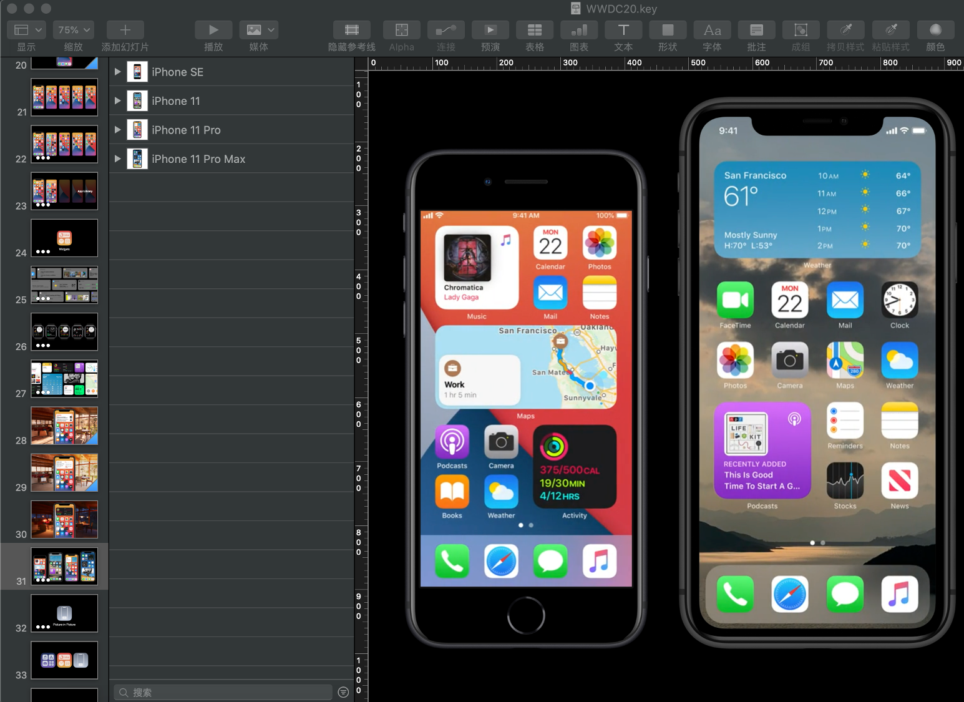Expand the iPhone 11 object group

(x=117, y=100)
